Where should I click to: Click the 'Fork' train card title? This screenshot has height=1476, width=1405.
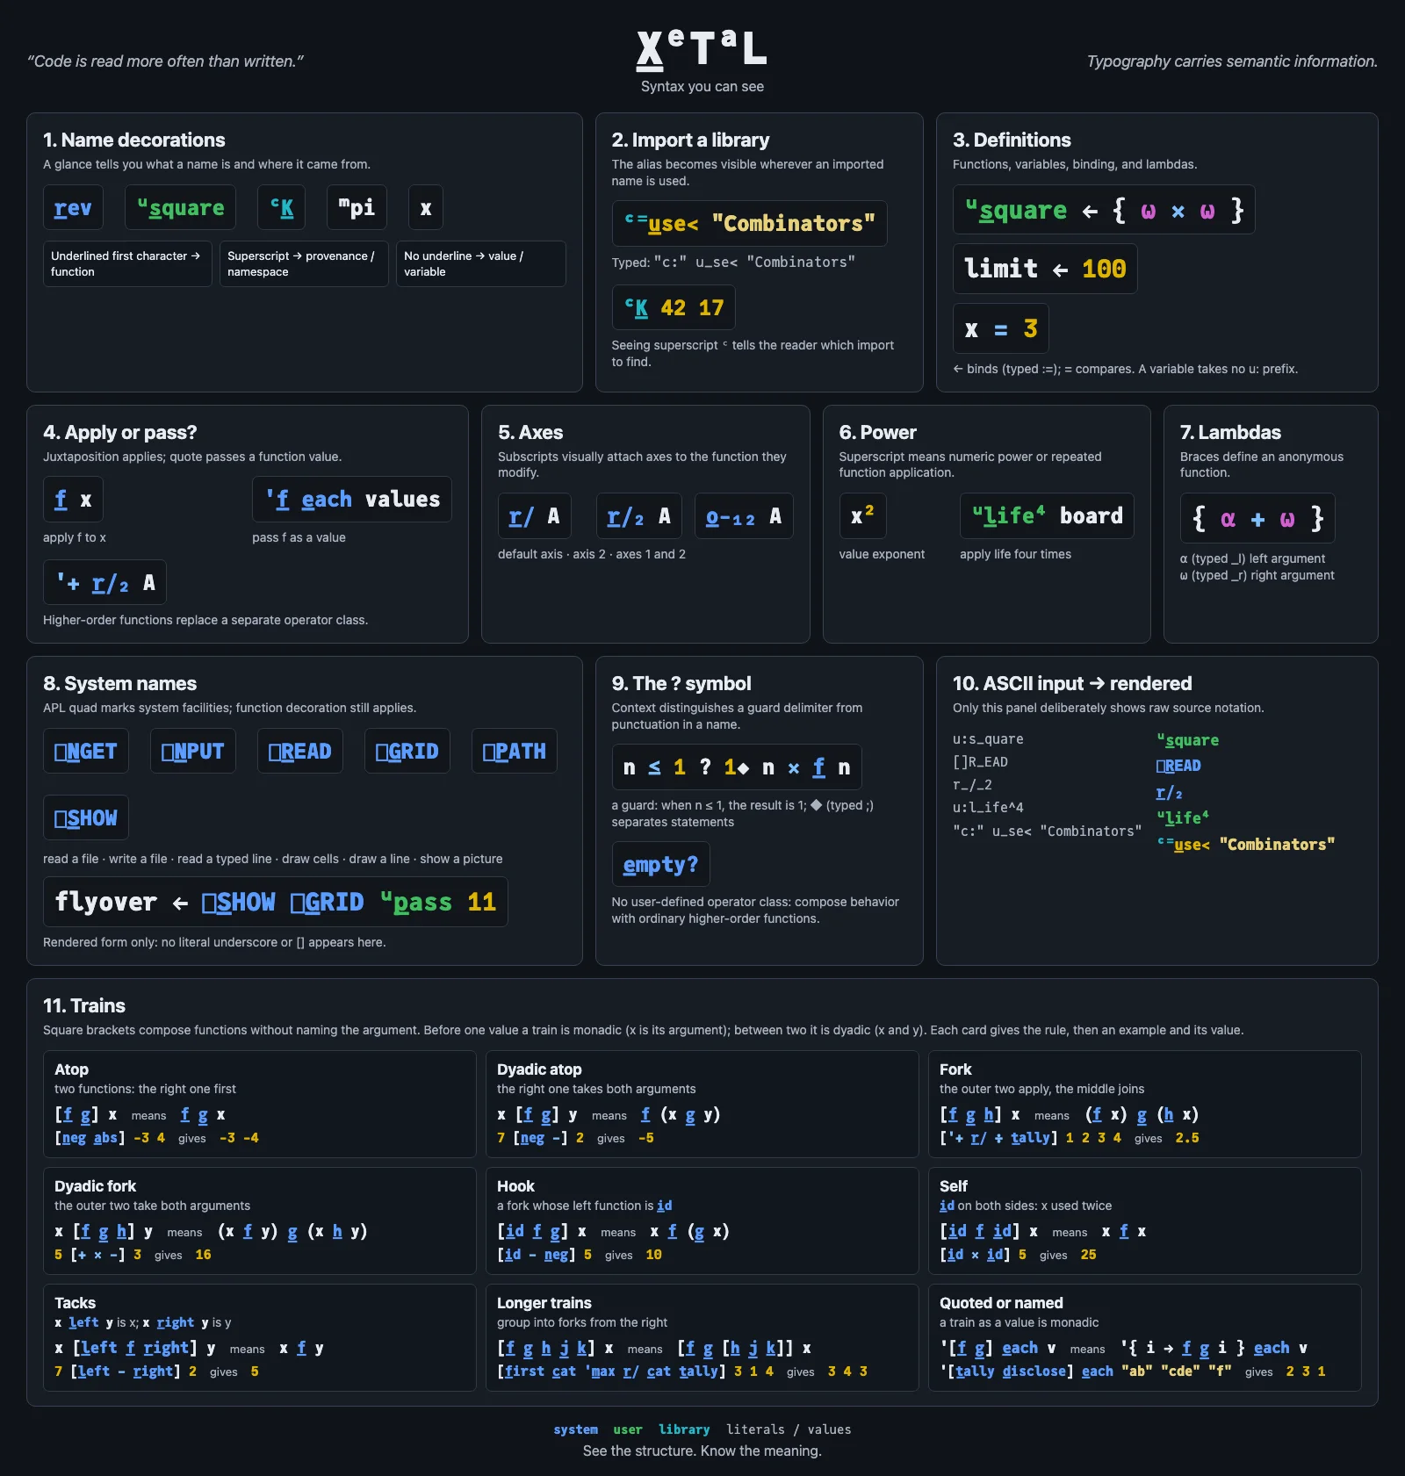click(955, 1069)
